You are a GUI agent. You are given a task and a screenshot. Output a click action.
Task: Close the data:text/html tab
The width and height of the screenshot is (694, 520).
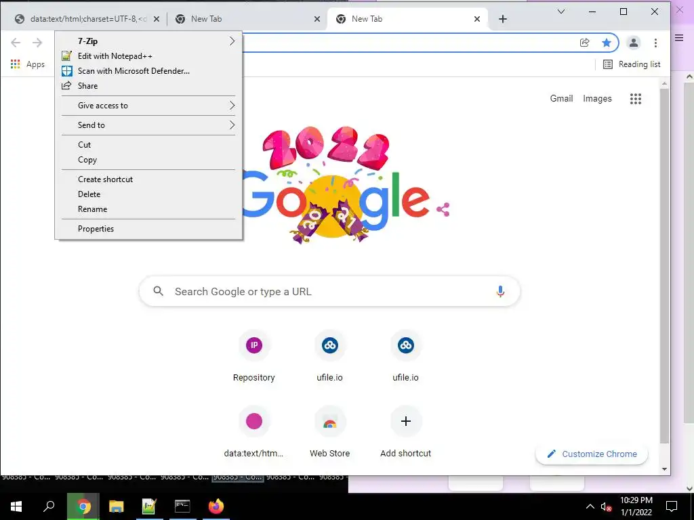click(x=157, y=19)
